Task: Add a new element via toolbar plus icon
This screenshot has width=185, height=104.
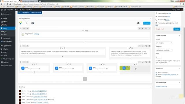Action: (27, 23)
